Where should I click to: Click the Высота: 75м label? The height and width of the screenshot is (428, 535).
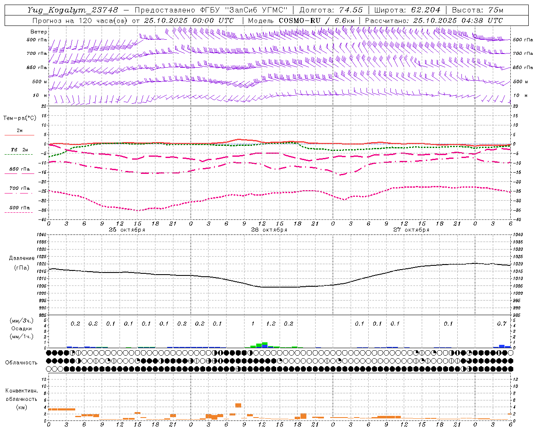(x=478, y=10)
